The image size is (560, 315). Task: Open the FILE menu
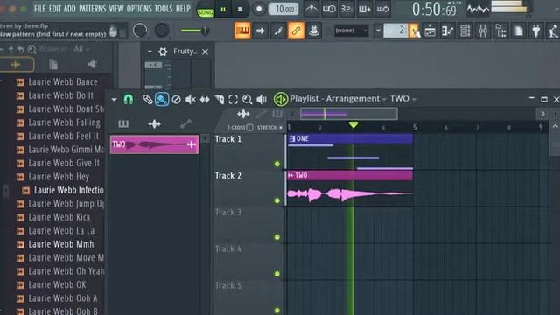click(39, 9)
